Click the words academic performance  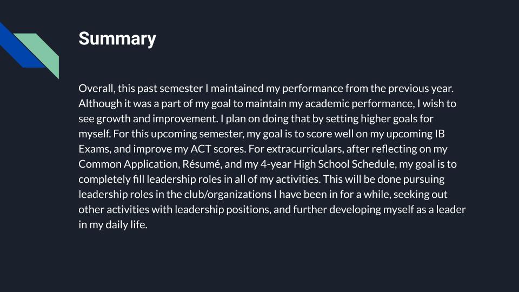pos(360,104)
